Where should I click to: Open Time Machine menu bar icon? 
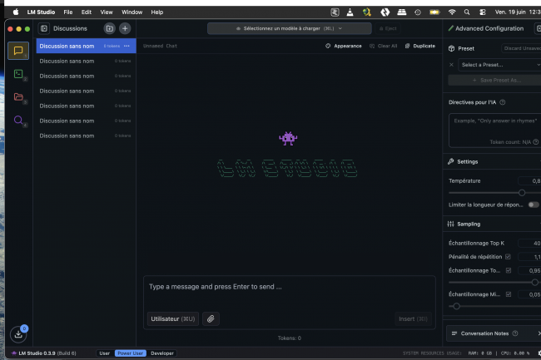(x=418, y=12)
